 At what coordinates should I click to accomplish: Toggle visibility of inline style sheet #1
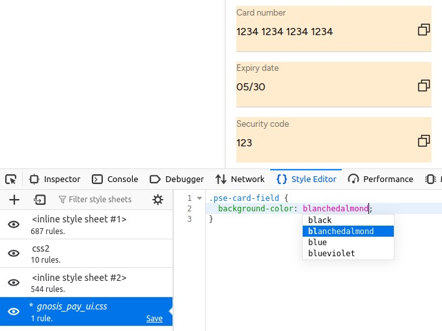(x=14, y=224)
